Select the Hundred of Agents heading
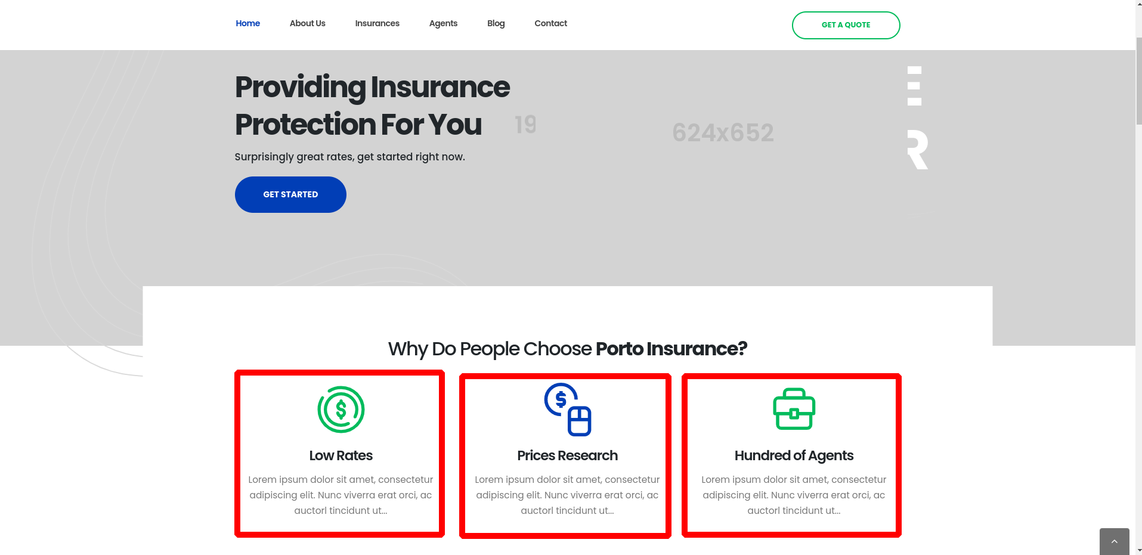The height and width of the screenshot is (555, 1142). pos(794,455)
